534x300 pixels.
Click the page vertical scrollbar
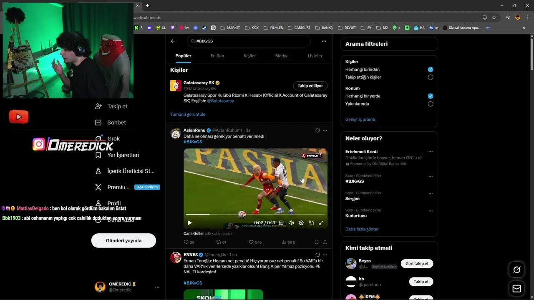point(531,54)
